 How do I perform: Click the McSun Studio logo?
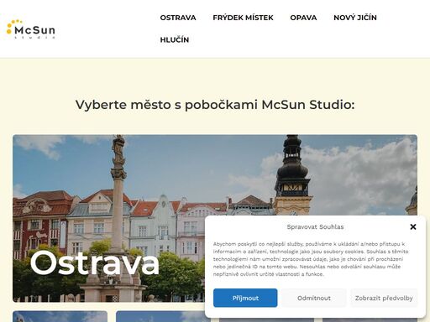(x=31, y=29)
